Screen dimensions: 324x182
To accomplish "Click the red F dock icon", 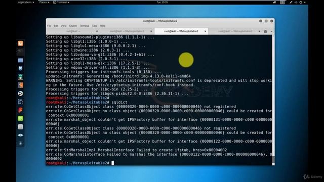I will pyautogui.click(x=20, y=110).
